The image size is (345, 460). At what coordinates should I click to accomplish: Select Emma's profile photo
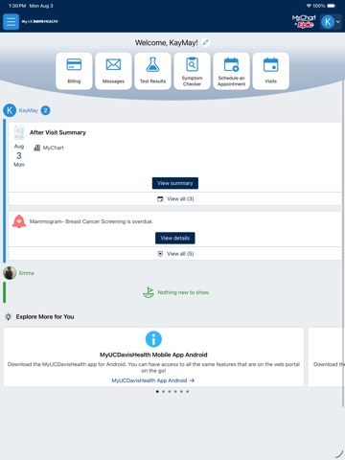(10, 273)
